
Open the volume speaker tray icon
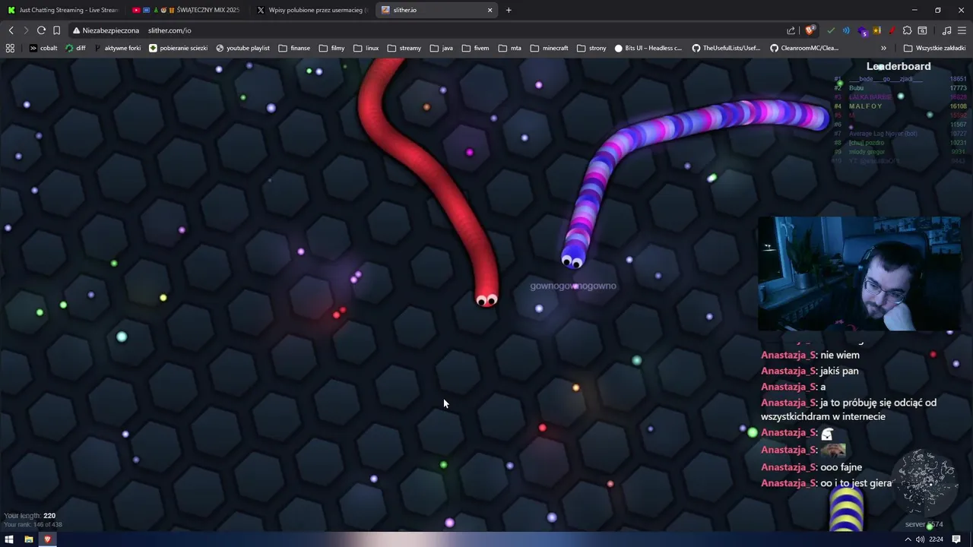pos(921,539)
